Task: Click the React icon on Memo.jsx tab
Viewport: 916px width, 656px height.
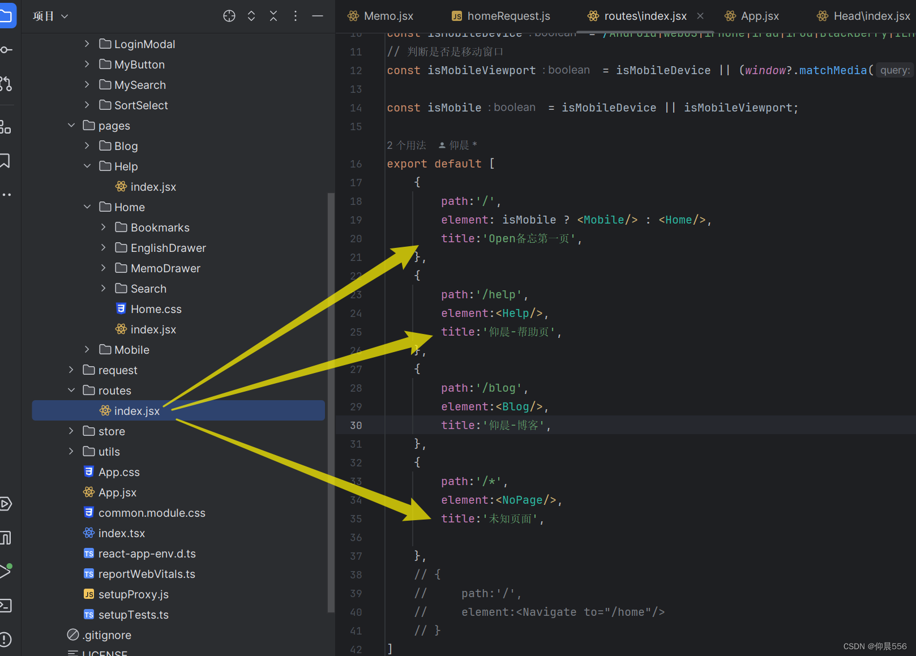Action: tap(353, 16)
